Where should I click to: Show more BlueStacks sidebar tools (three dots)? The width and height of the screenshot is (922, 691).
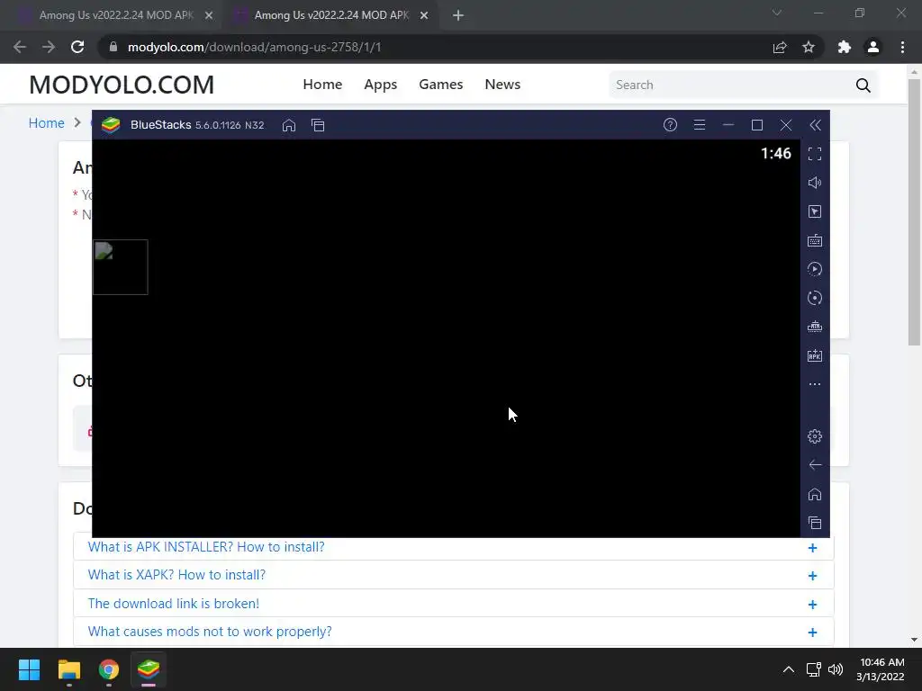(815, 384)
